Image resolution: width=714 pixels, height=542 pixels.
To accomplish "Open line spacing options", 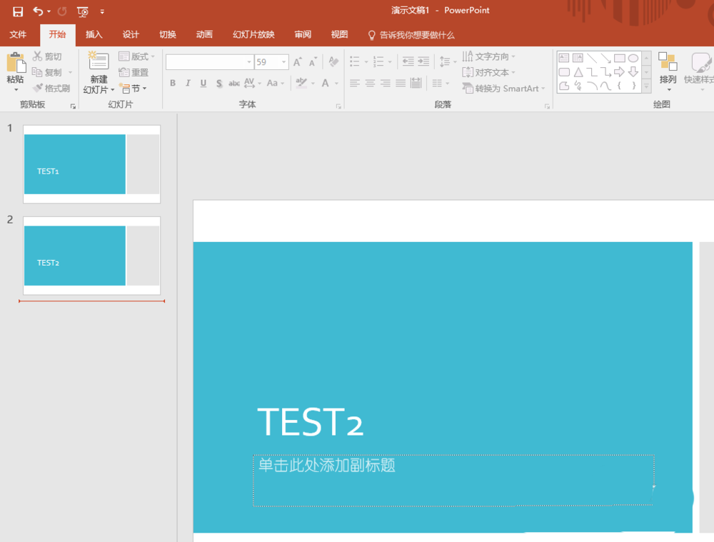I will pyautogui.click(x=448, y=61).
